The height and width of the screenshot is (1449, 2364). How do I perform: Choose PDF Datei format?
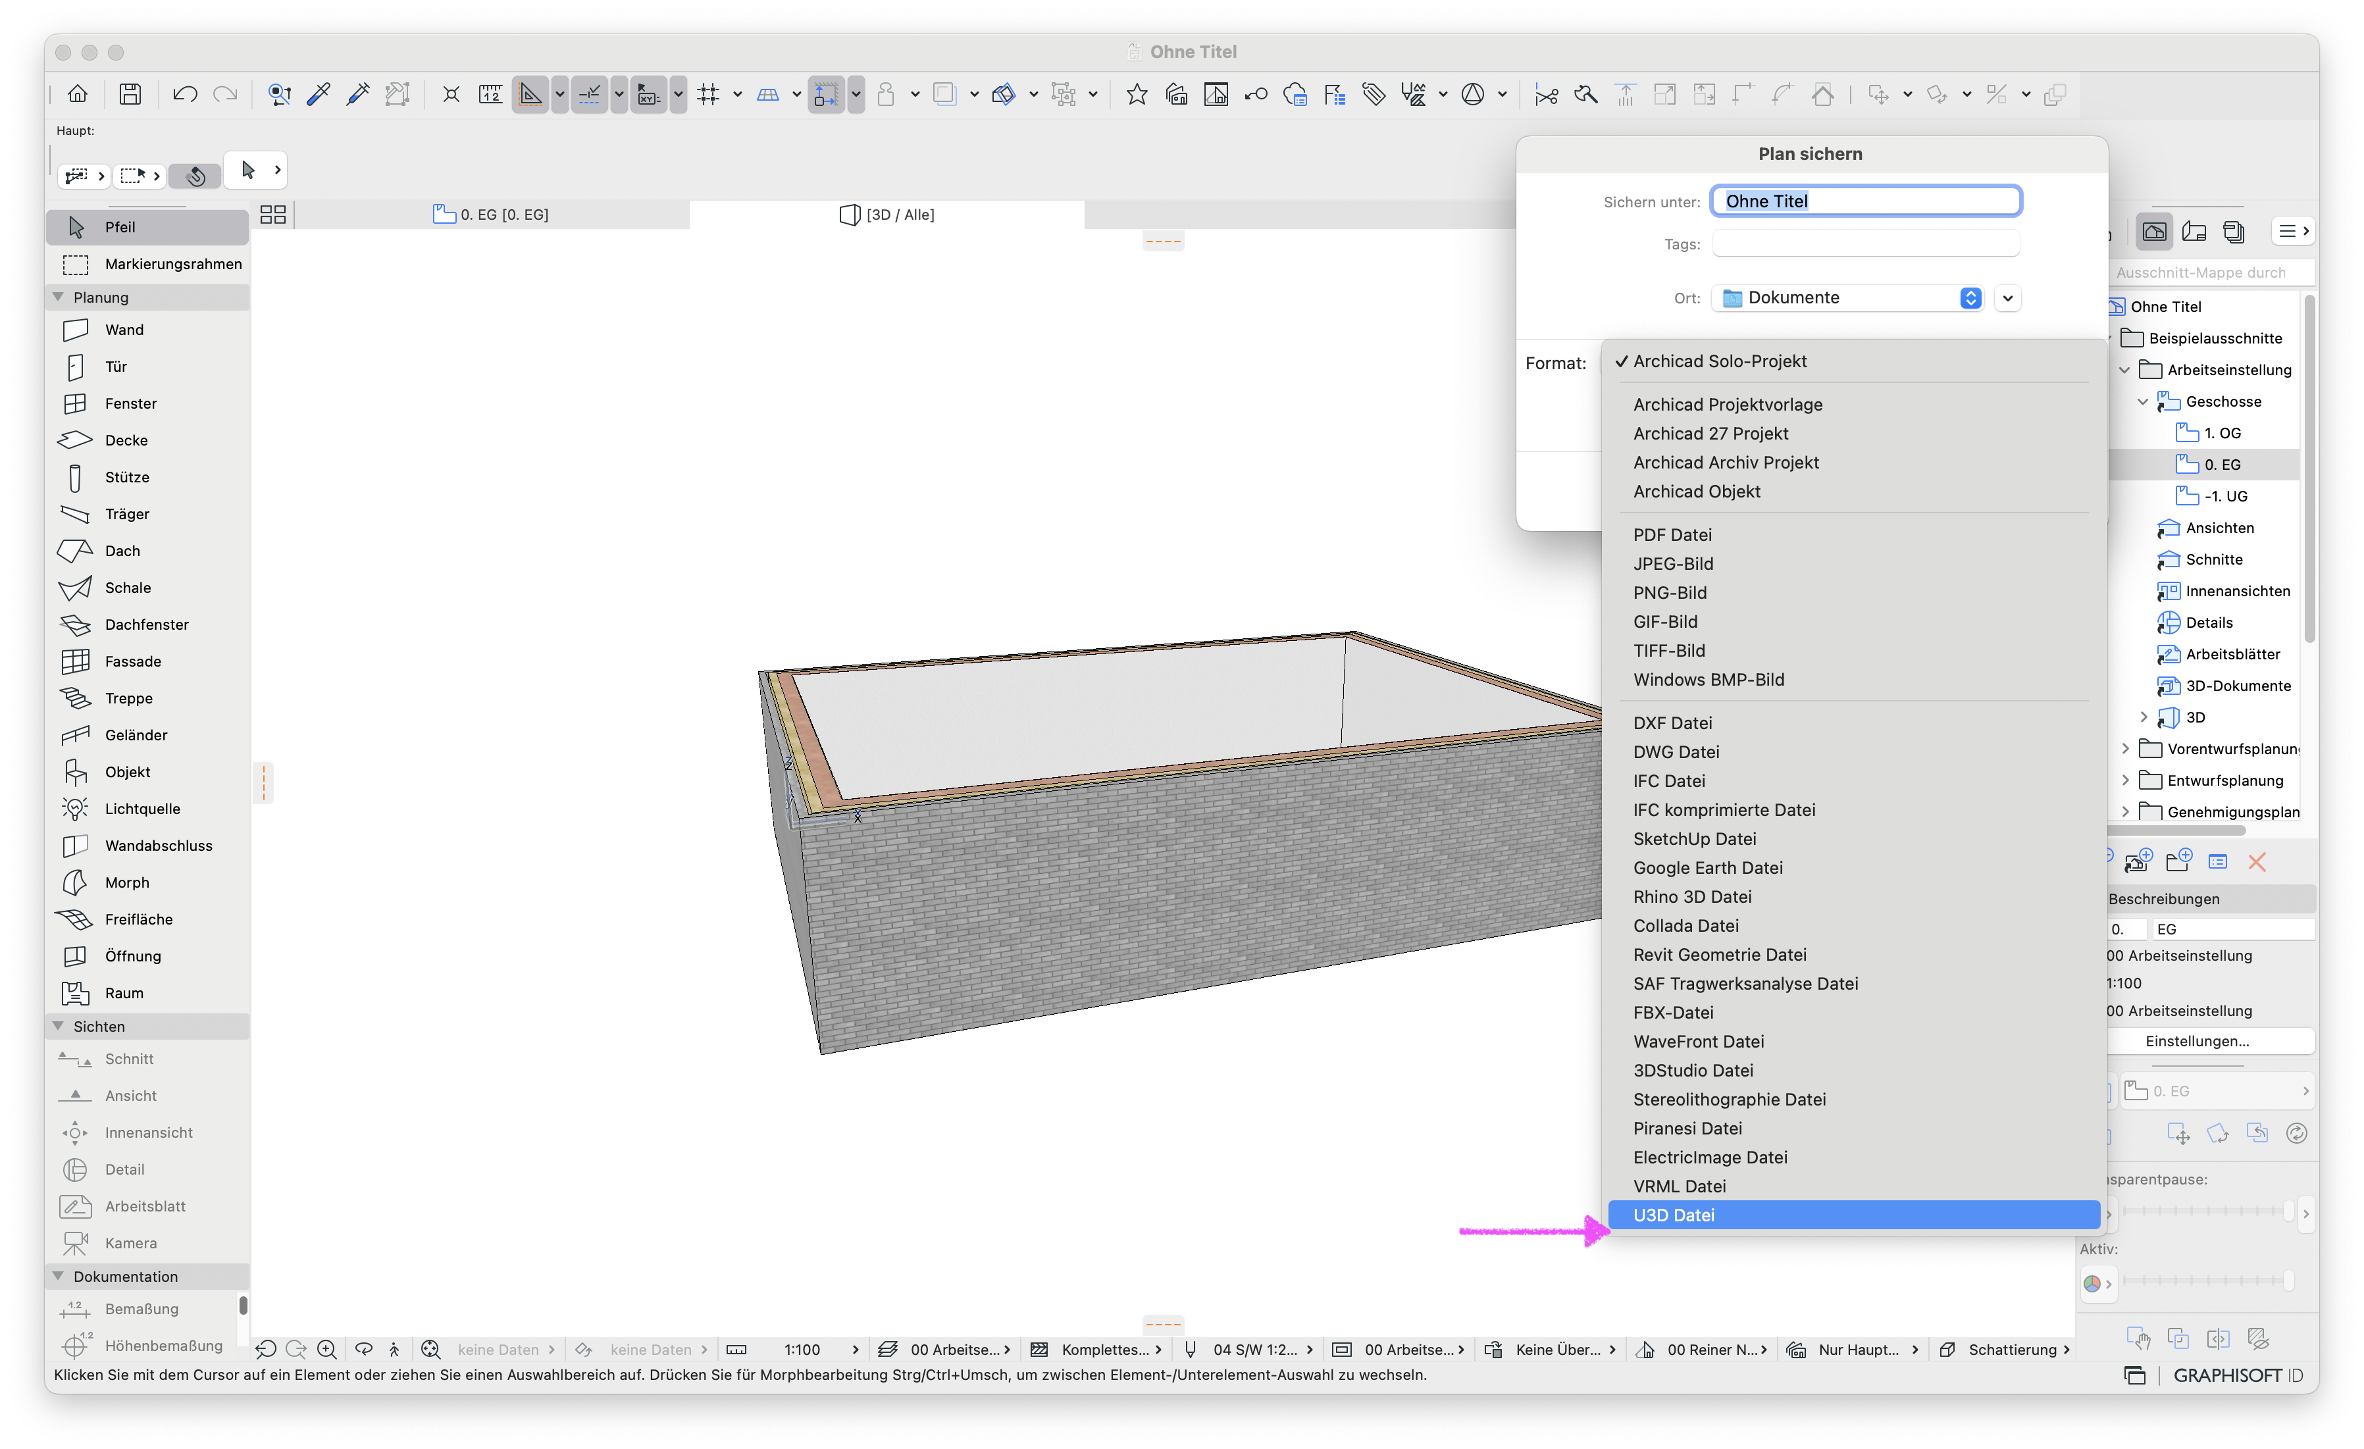click(1853, 535)
